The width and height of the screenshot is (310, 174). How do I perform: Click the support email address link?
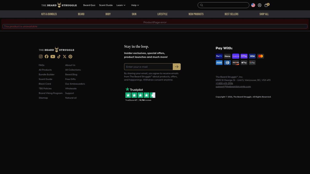[233, 87]
